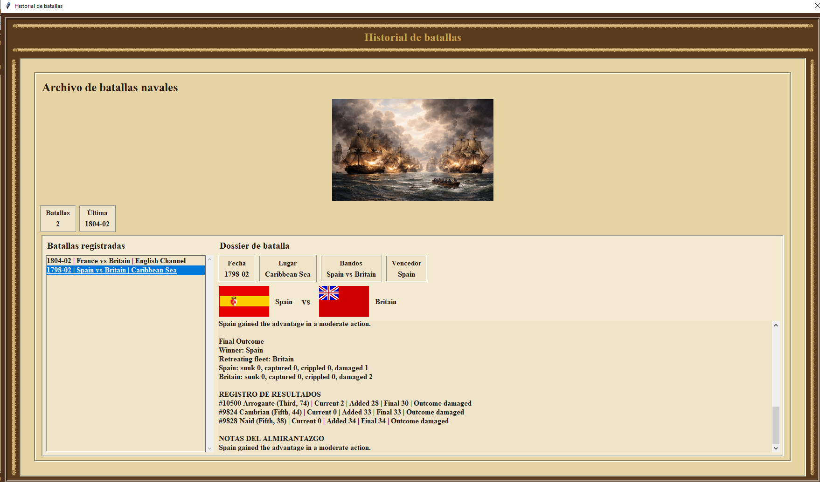Image resolution: width=820 pixels, height=482 pixels.
Task: Click the NOTAS DEL ALMIRANTAZGO heading
Action: 271,439
